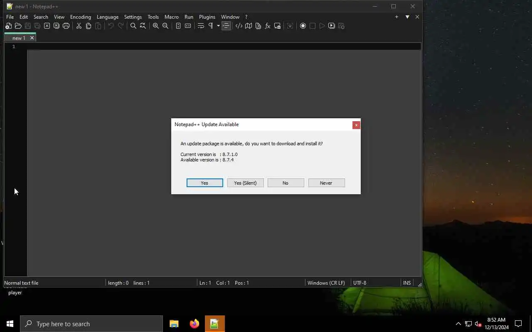Open the Document Map icon

(248, 26)
